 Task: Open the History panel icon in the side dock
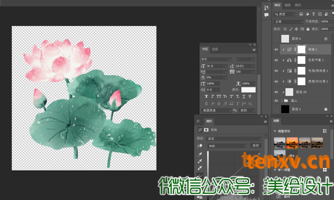click(x=266, y=8)
